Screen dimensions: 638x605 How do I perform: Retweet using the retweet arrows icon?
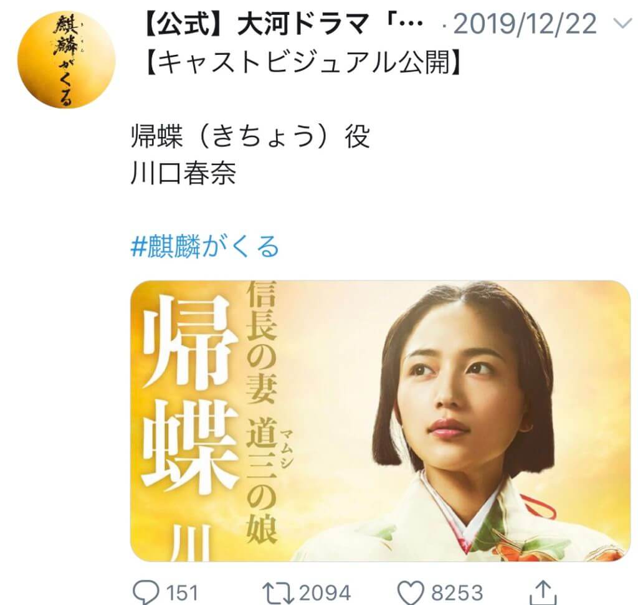(x=278, y=593)
